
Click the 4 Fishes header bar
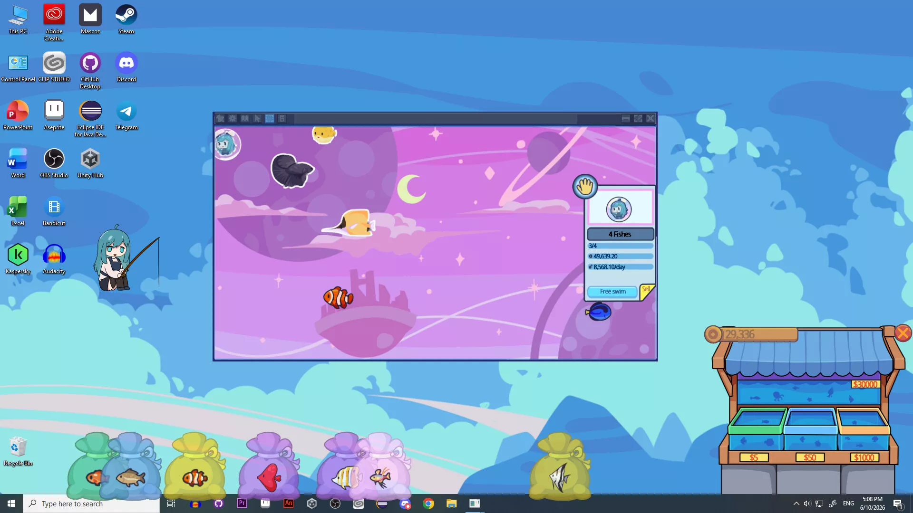(620, 234)
